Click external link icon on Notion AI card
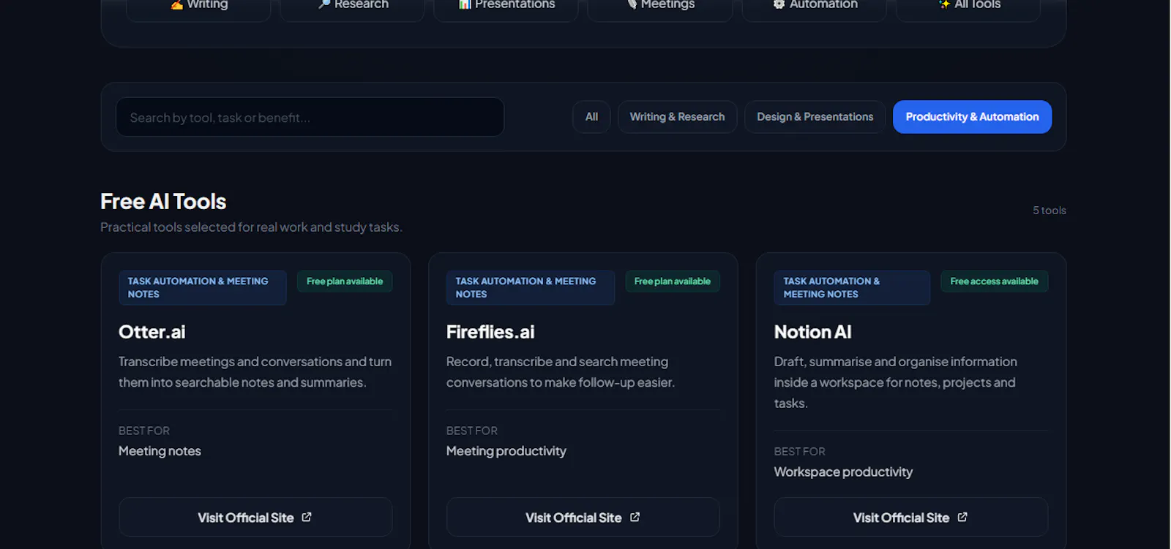 click(x=962, y=517)
